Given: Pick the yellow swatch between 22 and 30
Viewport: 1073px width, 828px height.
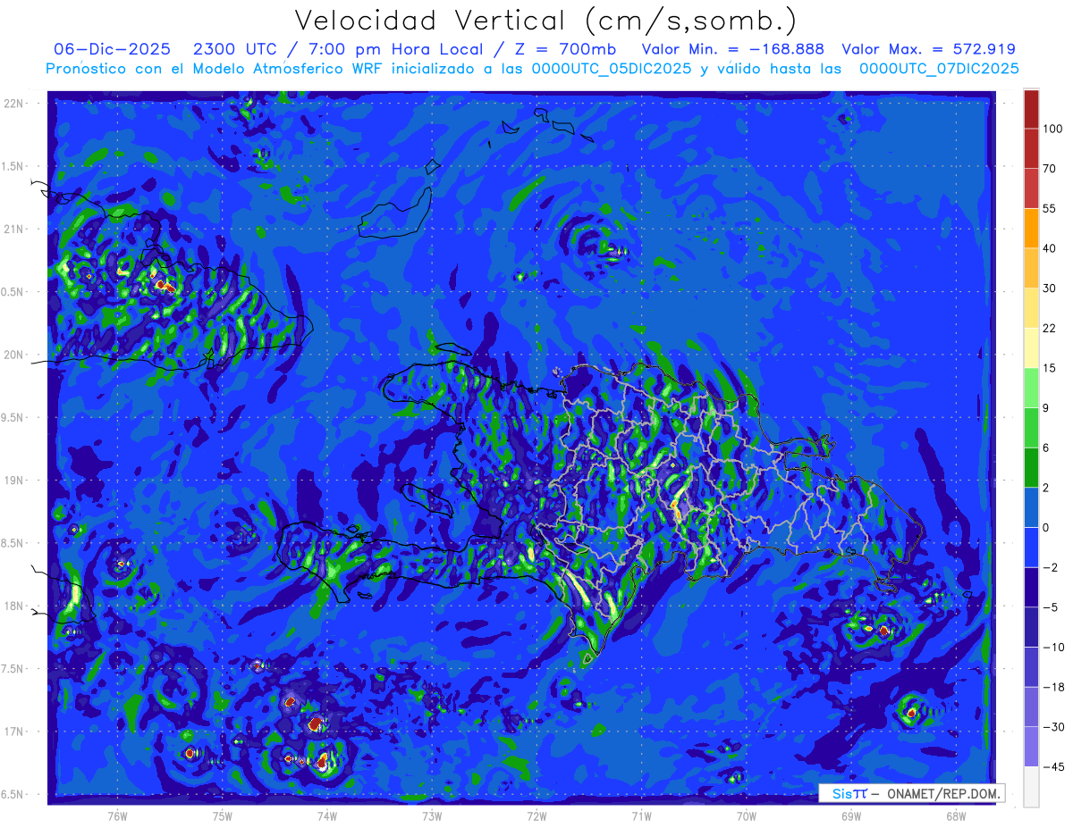Looking at the screenshot, I should pos(1032,307).
